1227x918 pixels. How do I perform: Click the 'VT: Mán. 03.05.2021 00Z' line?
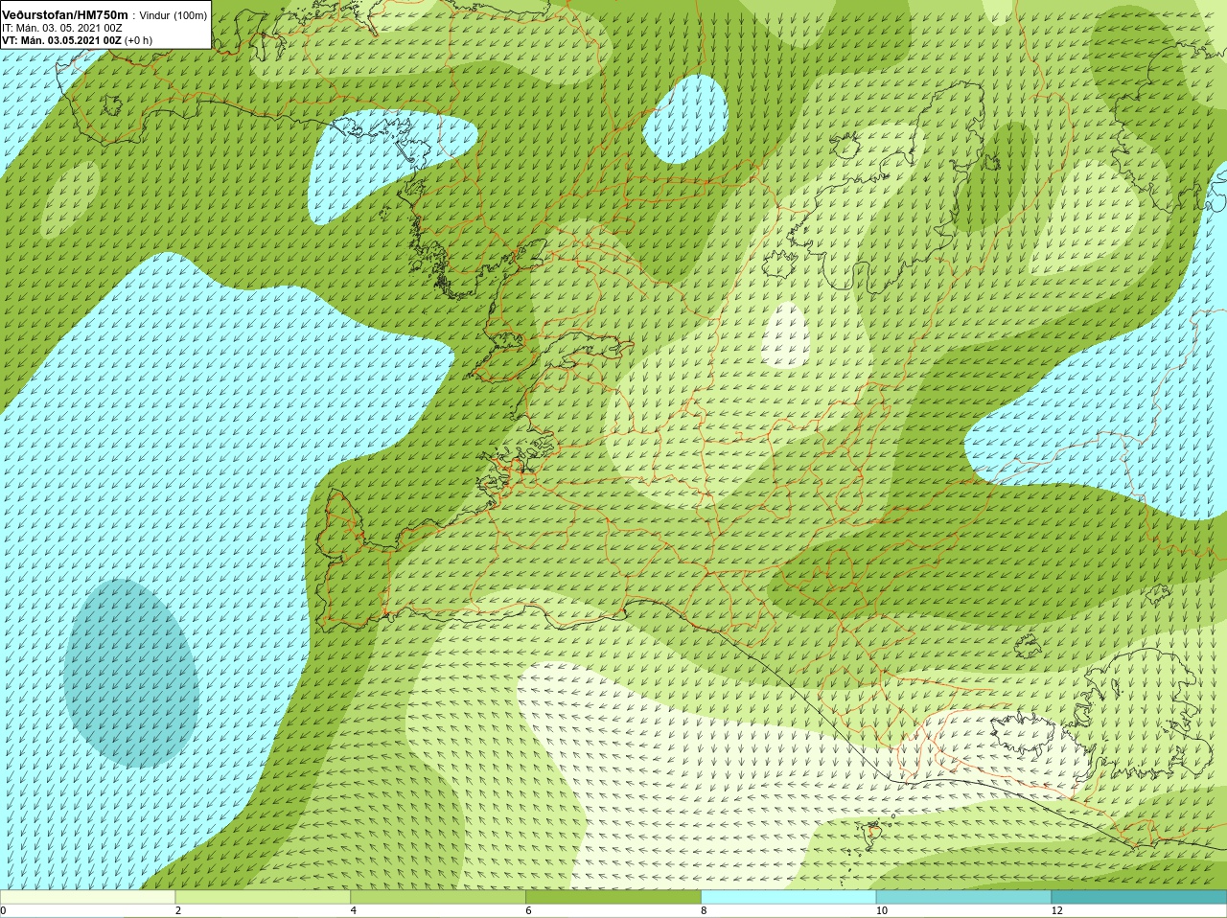click(61, 40)
